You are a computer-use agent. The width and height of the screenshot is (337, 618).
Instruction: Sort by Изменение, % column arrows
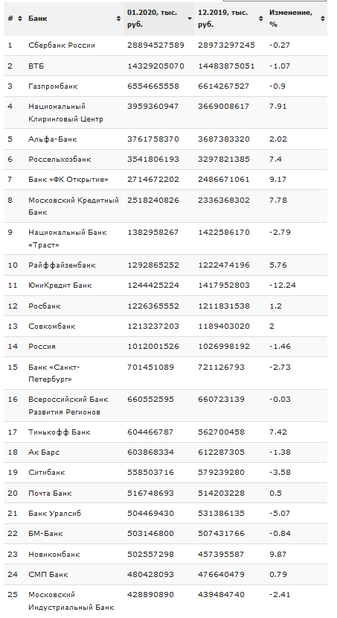tap(323, 19)
